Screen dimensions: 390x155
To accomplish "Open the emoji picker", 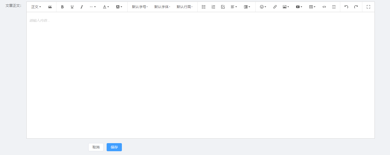I will point(263,7).
